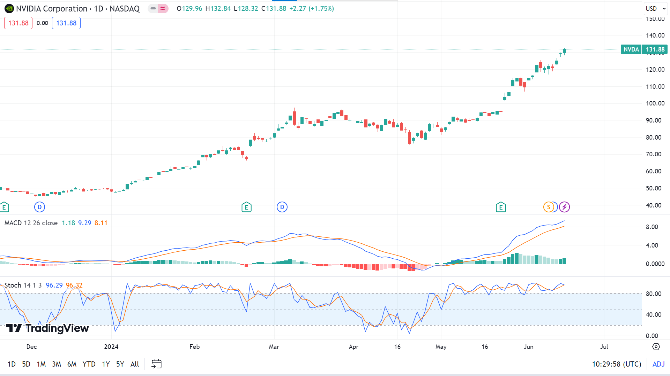Open the go-to-date calendar icon
The image size is (670, 376).
tap(156, 364)
